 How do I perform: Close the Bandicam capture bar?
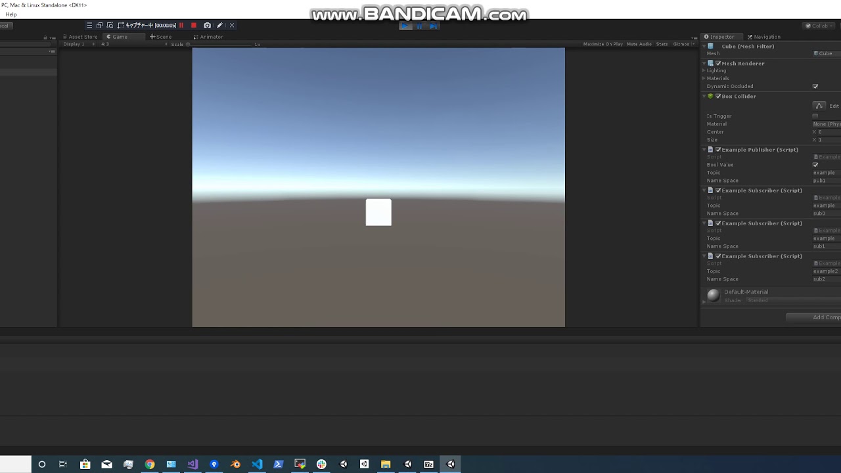(x=231, y=26)
